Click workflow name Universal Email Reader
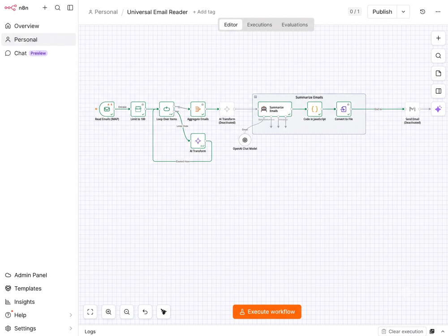 [157, 12]
